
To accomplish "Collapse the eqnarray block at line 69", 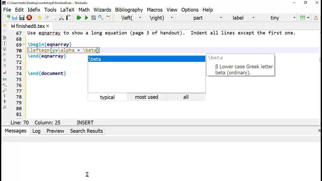I will click(x=24, y=44).
